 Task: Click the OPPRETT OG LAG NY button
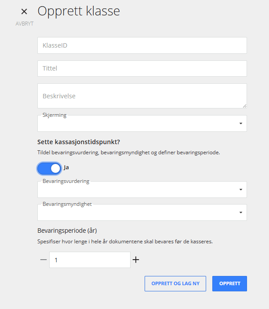[x=175, y=283]
